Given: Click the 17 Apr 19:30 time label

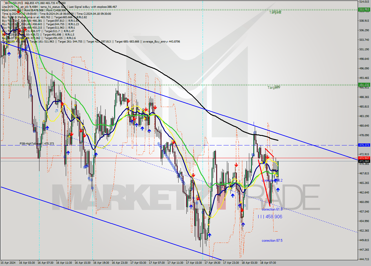Looking at the screenshot, I should [x=212, y=263].
